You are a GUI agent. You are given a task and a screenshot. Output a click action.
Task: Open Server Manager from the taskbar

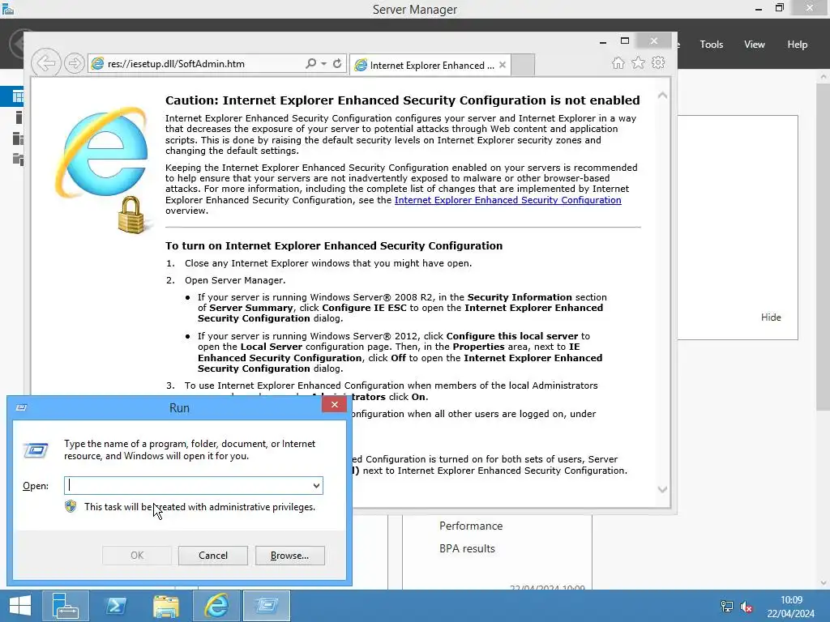tap(66, 606)
